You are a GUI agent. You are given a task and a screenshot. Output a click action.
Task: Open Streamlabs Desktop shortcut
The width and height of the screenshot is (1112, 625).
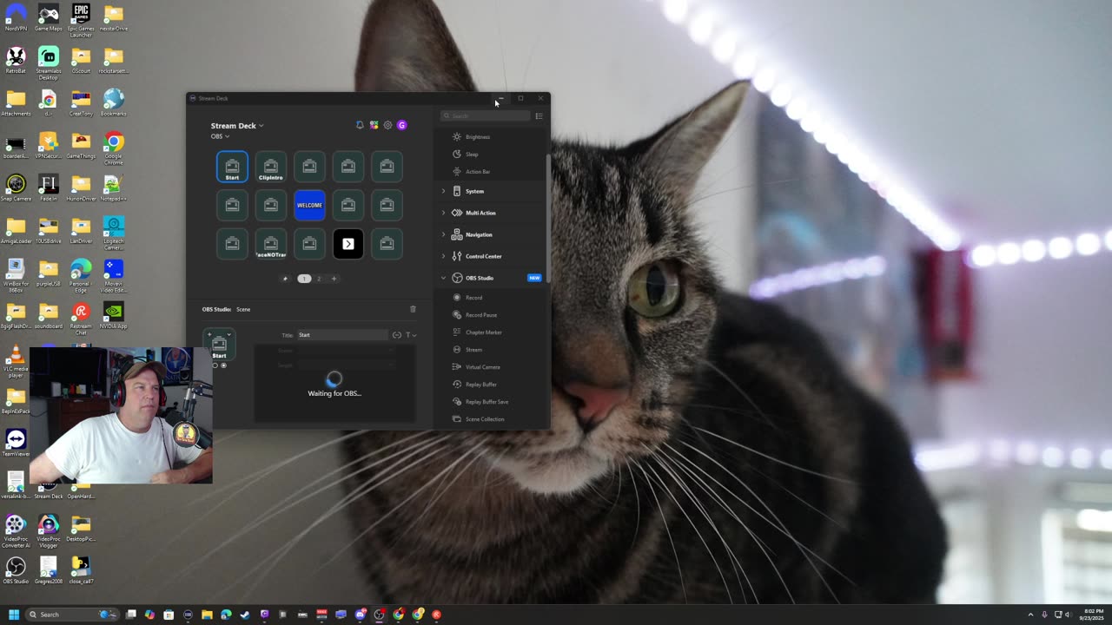pyautogui.click(x=49, y=62)
